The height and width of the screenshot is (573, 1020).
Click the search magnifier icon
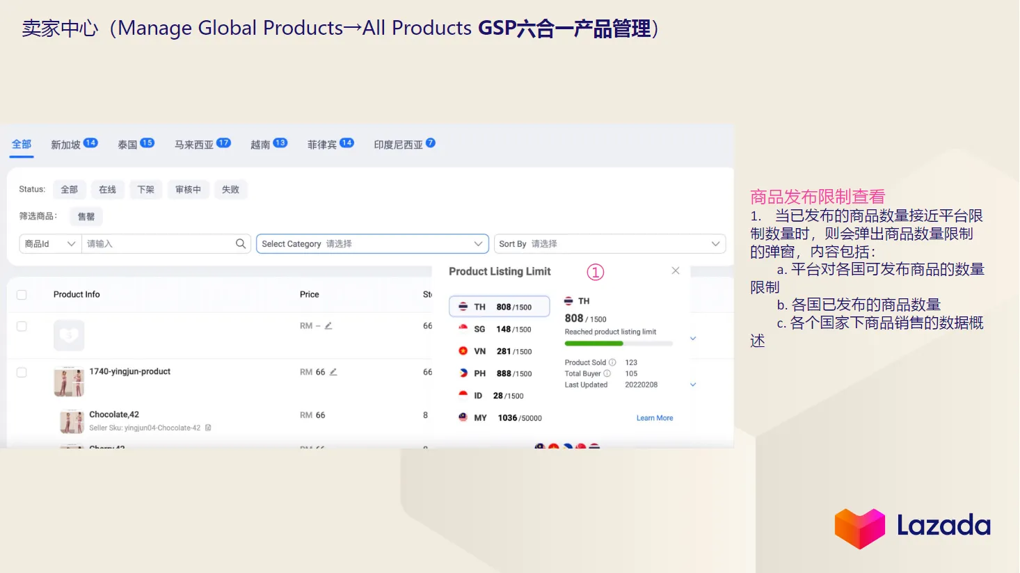(240, 243)
